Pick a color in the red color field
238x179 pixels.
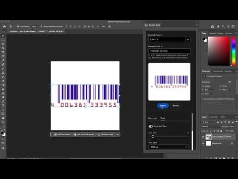(219, 51)
